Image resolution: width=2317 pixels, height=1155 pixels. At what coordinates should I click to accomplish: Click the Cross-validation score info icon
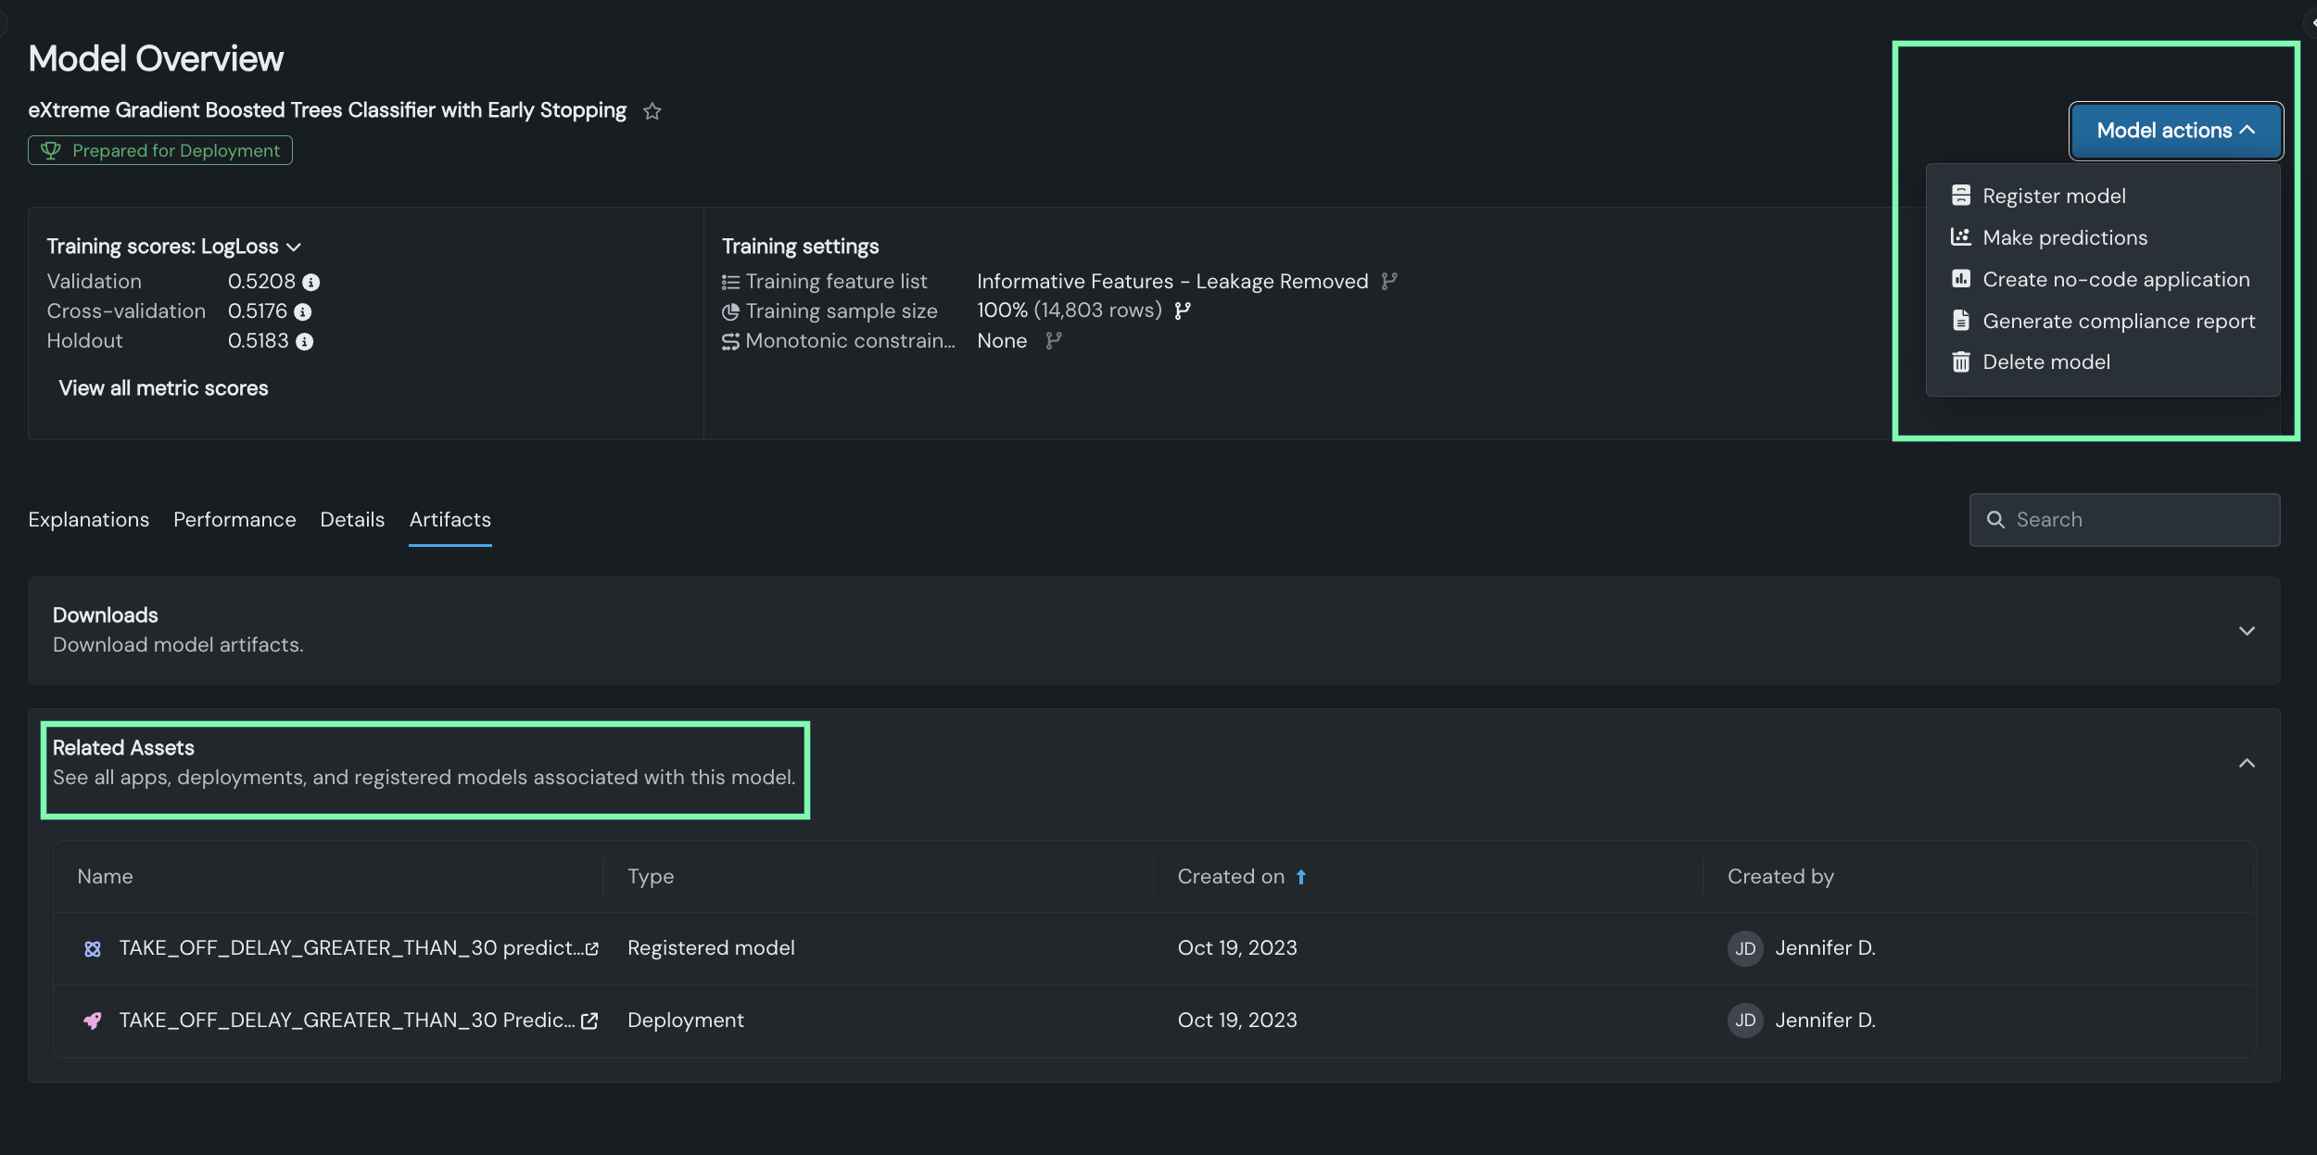303,312
